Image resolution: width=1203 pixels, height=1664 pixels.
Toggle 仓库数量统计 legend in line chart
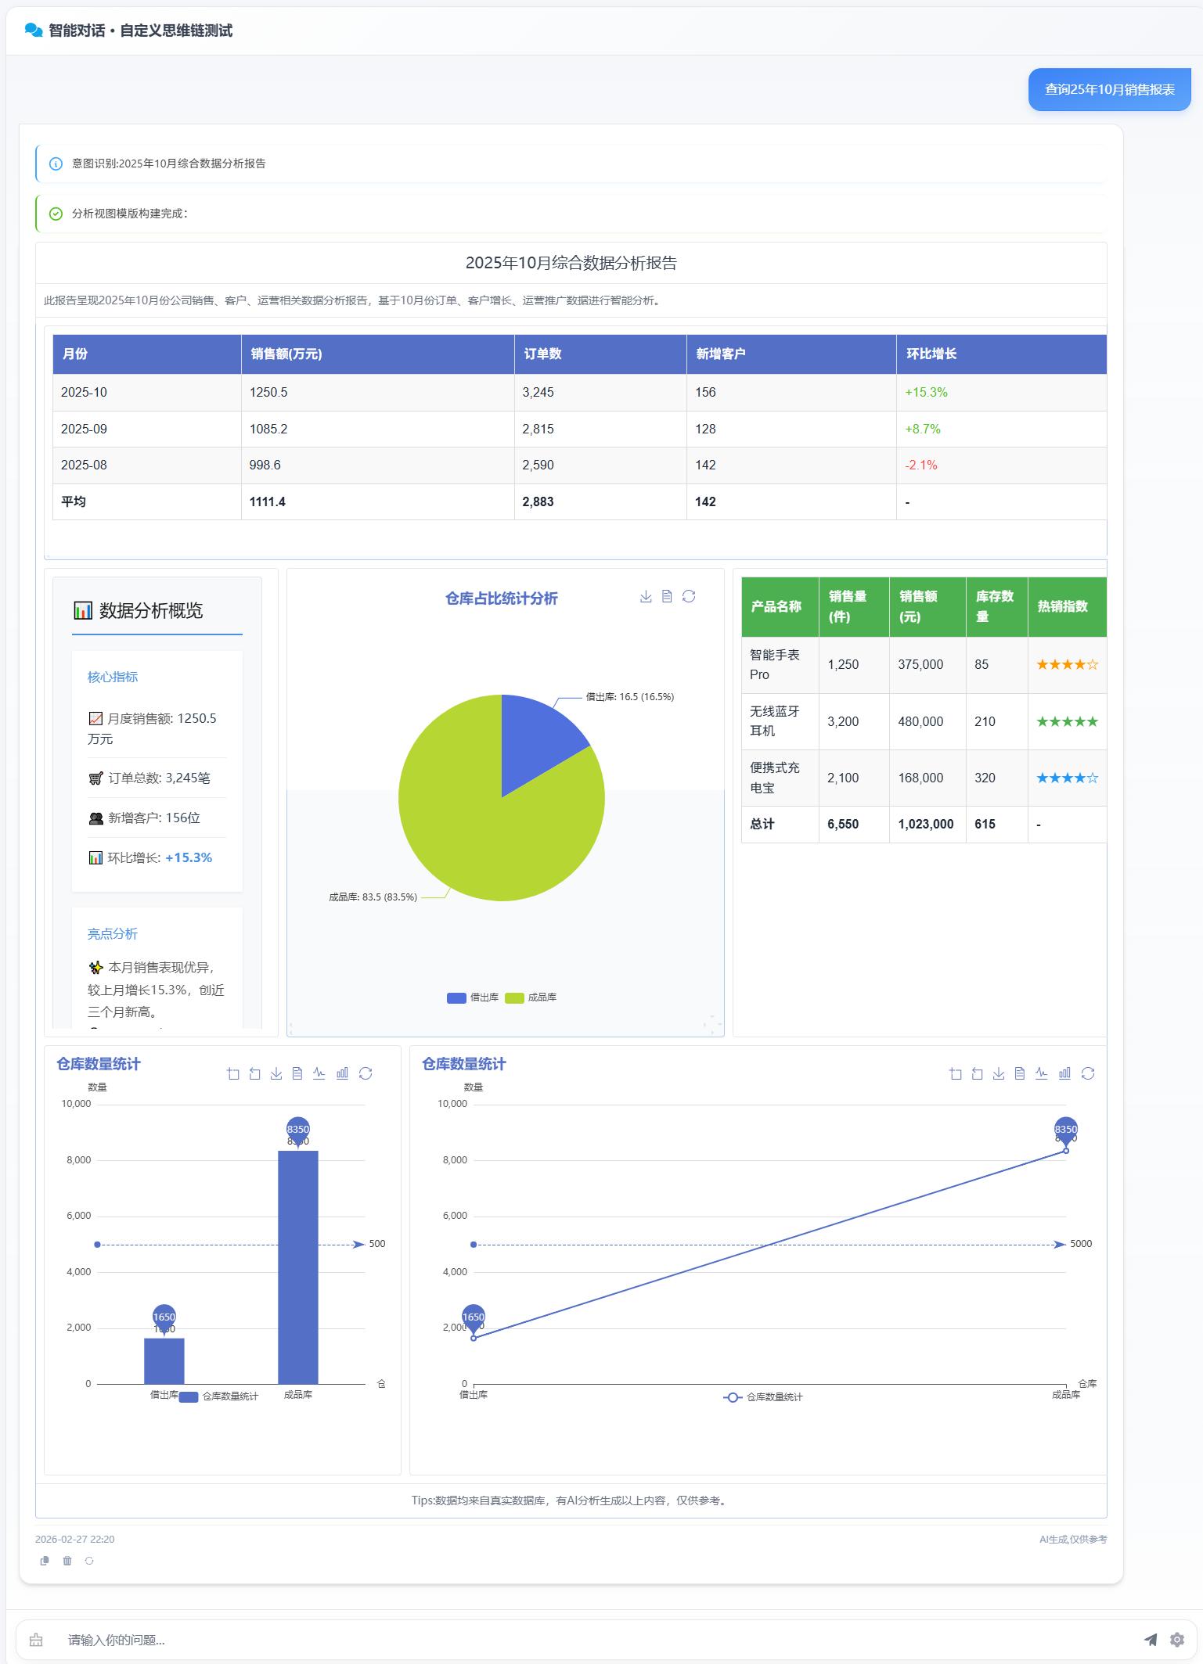pyautogui.click(x=763, y=1397)
